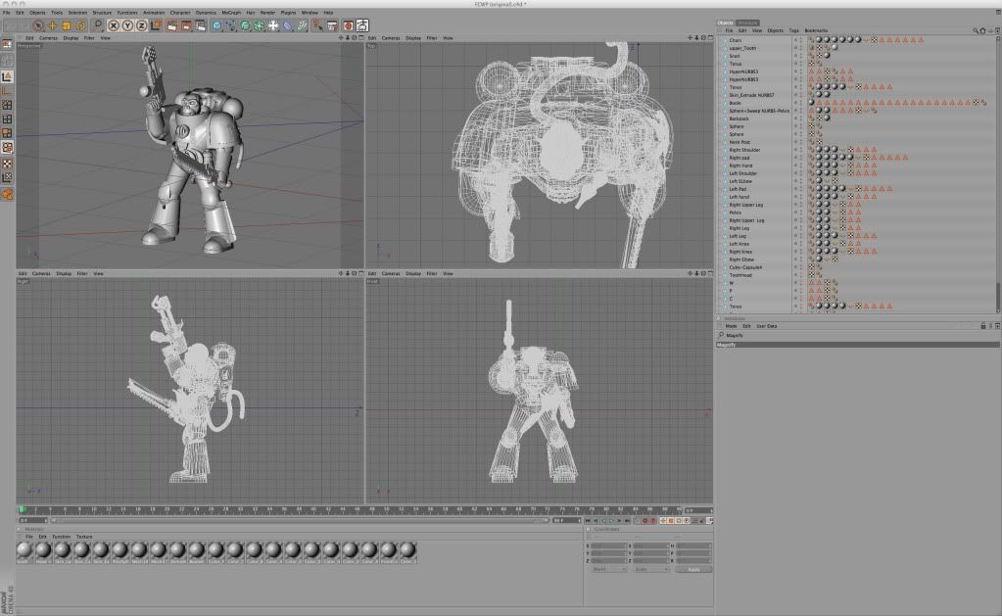
Task: Open the Plugins menu
Action: (288, 12)
